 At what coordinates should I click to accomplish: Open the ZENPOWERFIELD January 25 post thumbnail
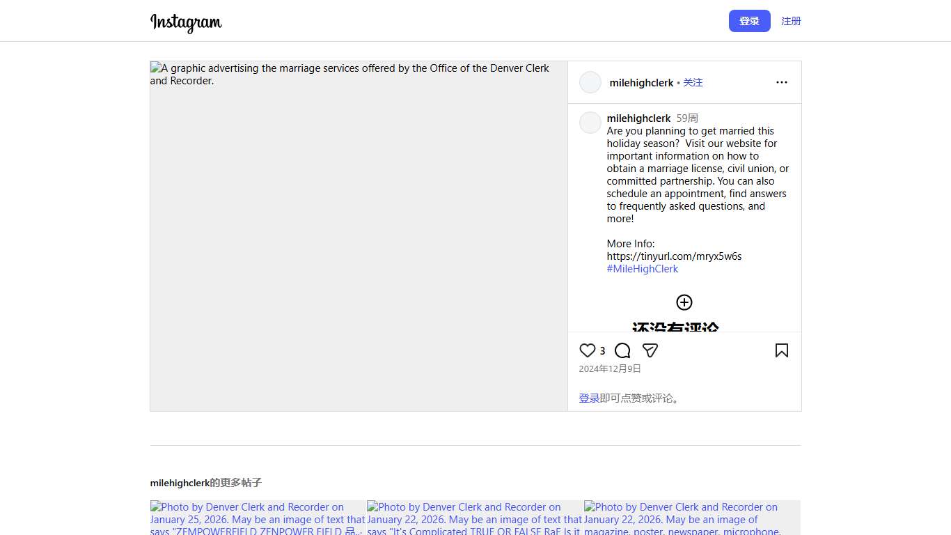click(x=258, y=518)
